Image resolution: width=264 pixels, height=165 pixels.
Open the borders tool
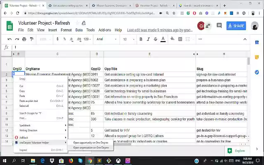pyautogui.click(x=180, y=39)
